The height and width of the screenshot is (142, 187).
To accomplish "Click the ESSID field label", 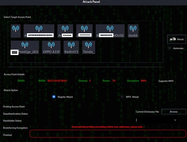I will (21, 81).
